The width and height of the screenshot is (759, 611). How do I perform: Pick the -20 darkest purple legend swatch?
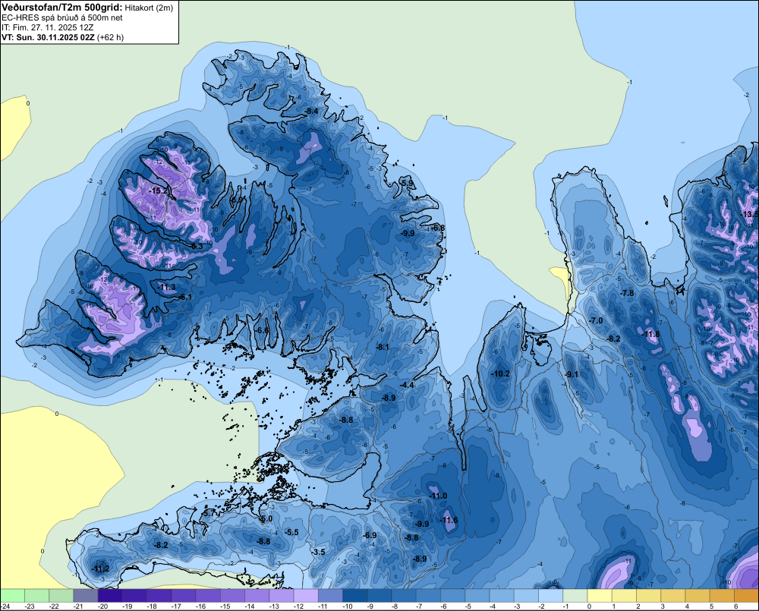(x=110, y=596)
